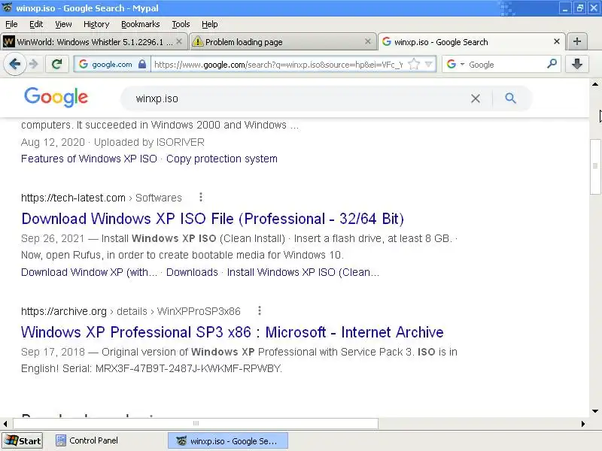Click the https://tech-latest.com breadcrumb text
The height and width of the screenshot is (451, 602).
[73, 198]
